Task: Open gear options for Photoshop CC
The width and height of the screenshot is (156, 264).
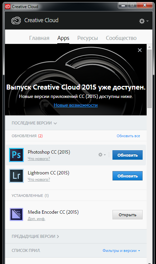Action: pos(102,155)
